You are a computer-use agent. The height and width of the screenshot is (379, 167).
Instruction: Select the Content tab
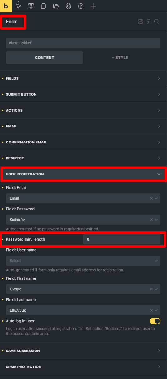[x=45, y=58]
